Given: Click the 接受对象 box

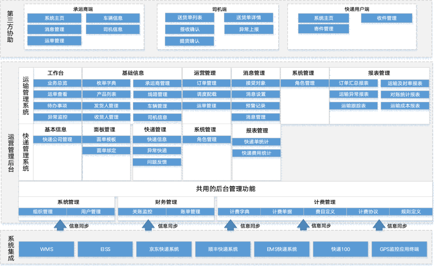Looking at the screenshot, I should point(256,83).
